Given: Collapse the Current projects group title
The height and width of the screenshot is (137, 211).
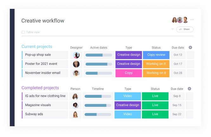Looking at the screenshot, I should pyautogui.click(x=37, y=47).
